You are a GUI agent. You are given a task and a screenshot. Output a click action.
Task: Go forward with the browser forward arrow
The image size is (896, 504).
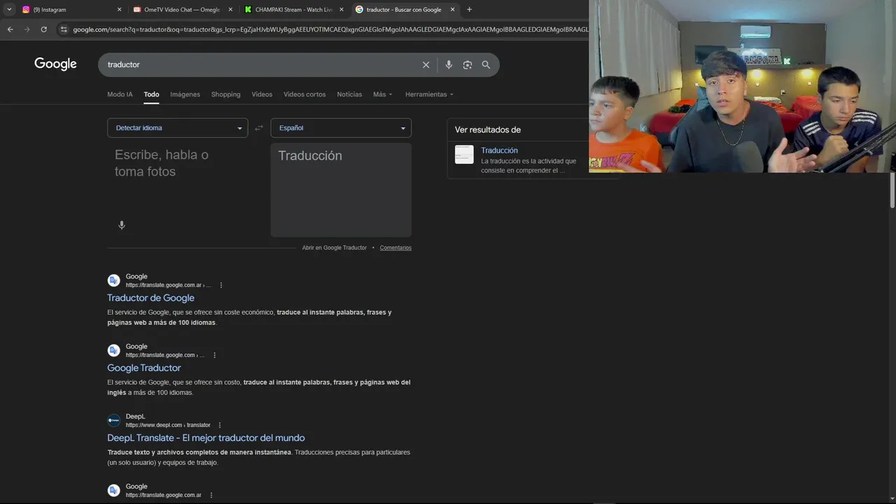tap(27, 29)
